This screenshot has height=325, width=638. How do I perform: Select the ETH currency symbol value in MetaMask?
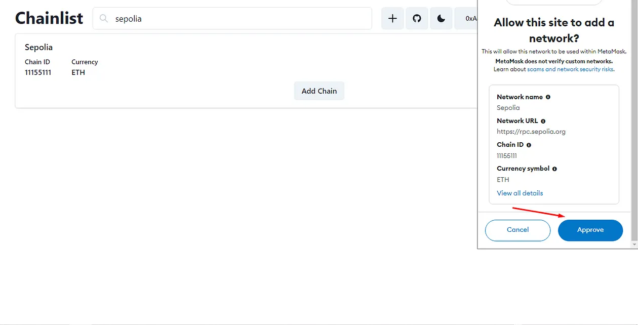[503, 180]
